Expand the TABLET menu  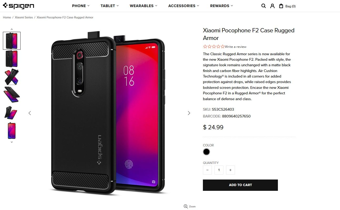click(x=109, y=6)
